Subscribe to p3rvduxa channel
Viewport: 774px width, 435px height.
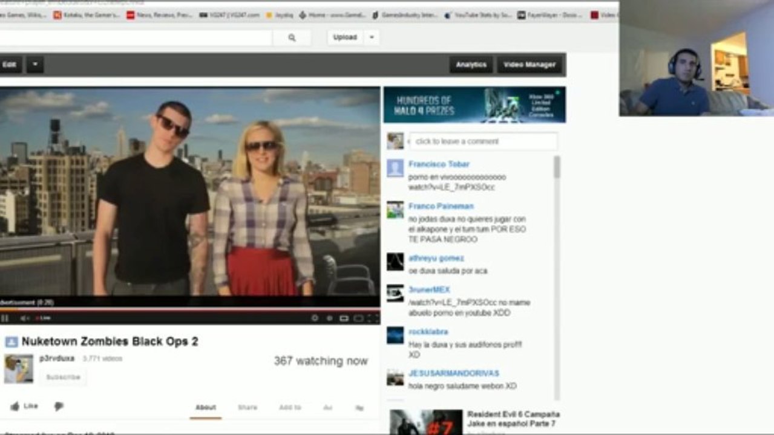(63, 377)
